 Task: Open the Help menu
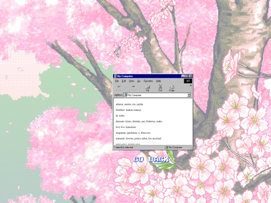pos(159,81)
